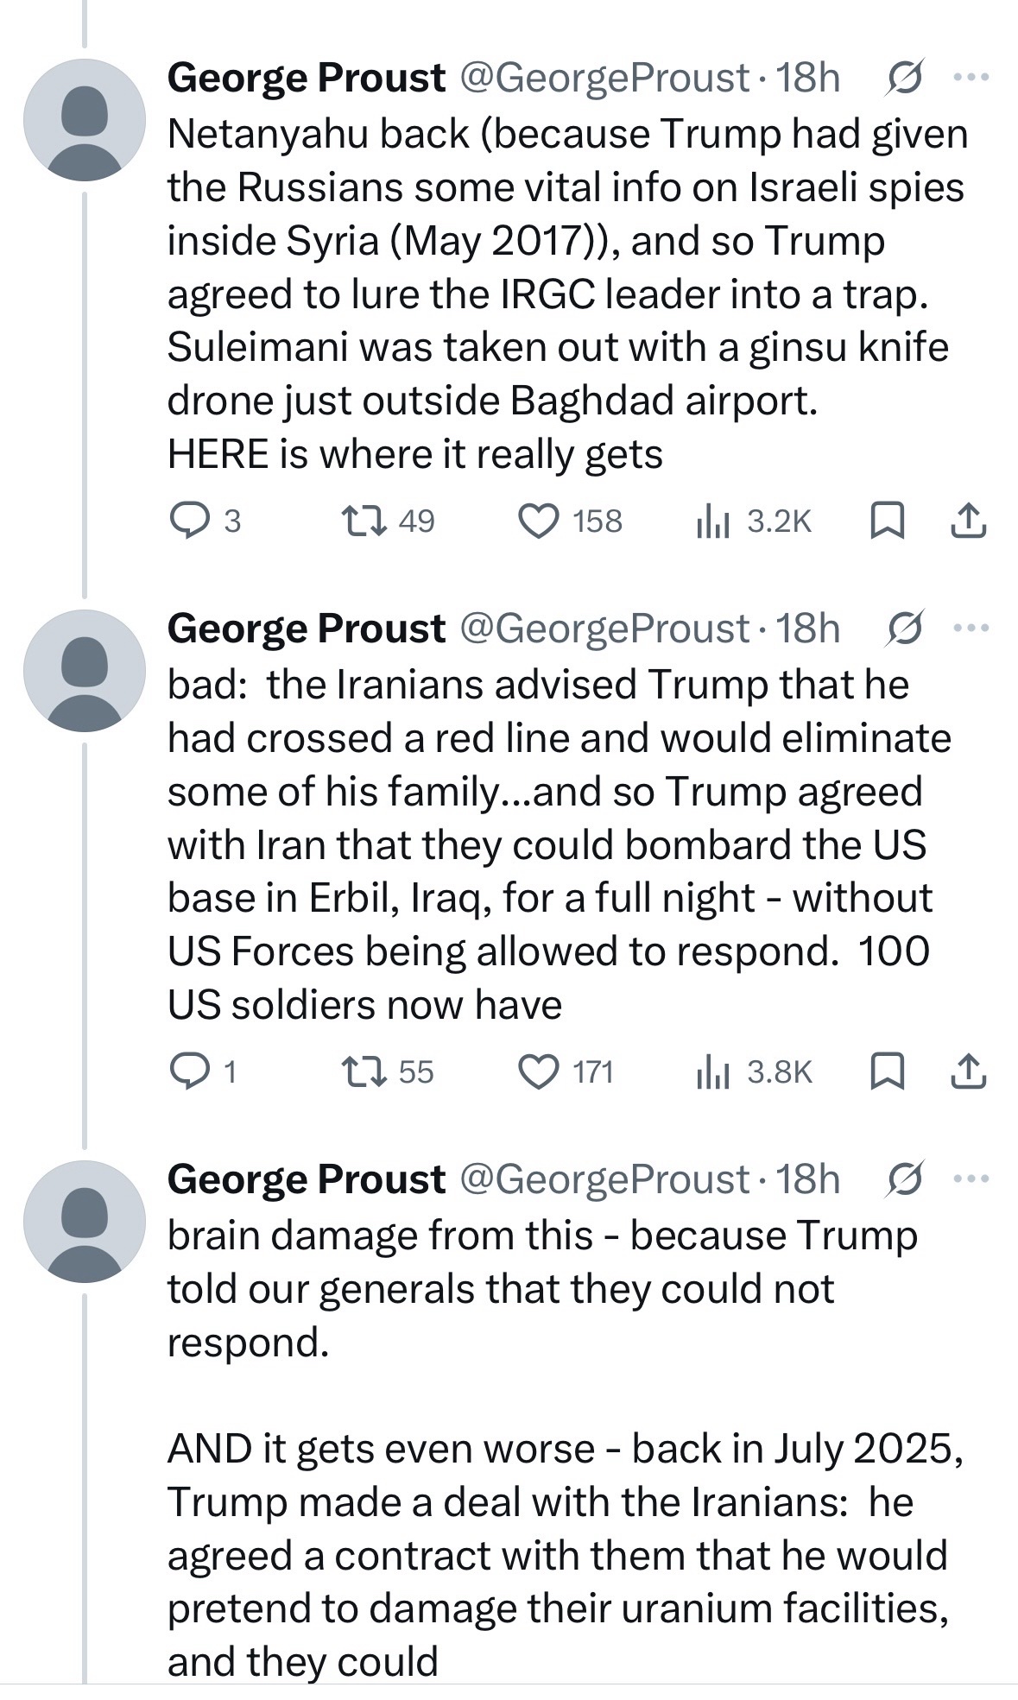Image resolution: width=1018 pixels, height=1700 pixels.
Task: Open more options on third tweet
Action: [971, 1179]
